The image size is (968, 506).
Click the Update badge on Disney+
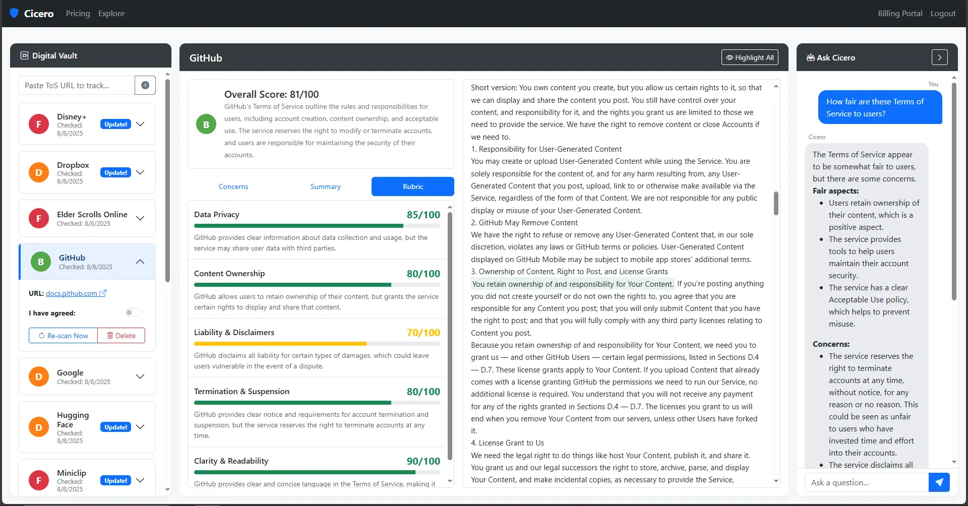click(115, 124)
